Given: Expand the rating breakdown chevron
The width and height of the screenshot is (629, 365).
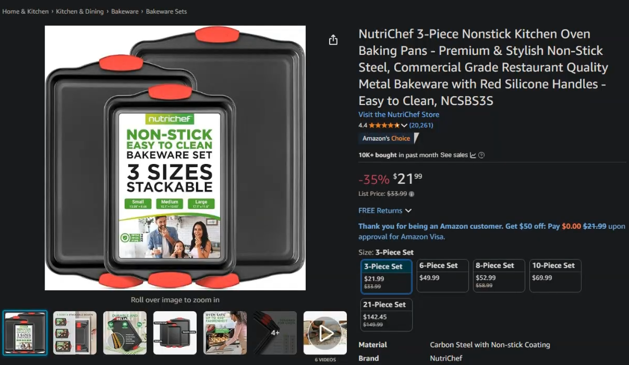Looking at the screenshot, I should point(404,125).
